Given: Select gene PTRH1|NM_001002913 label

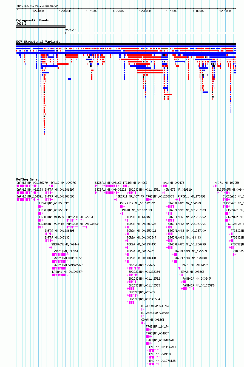Looking at the screenshot, I should pos(137,210).
